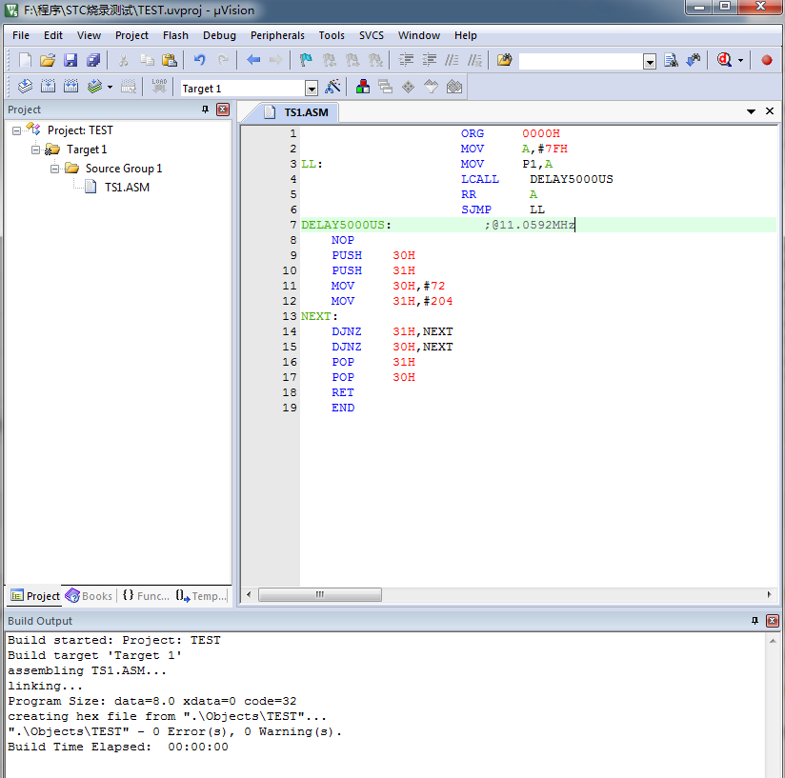The width and height of the screenshot is (785, 778).
Task: Click the Navigate Forwards arrow icon
Action: click(276, 61)
